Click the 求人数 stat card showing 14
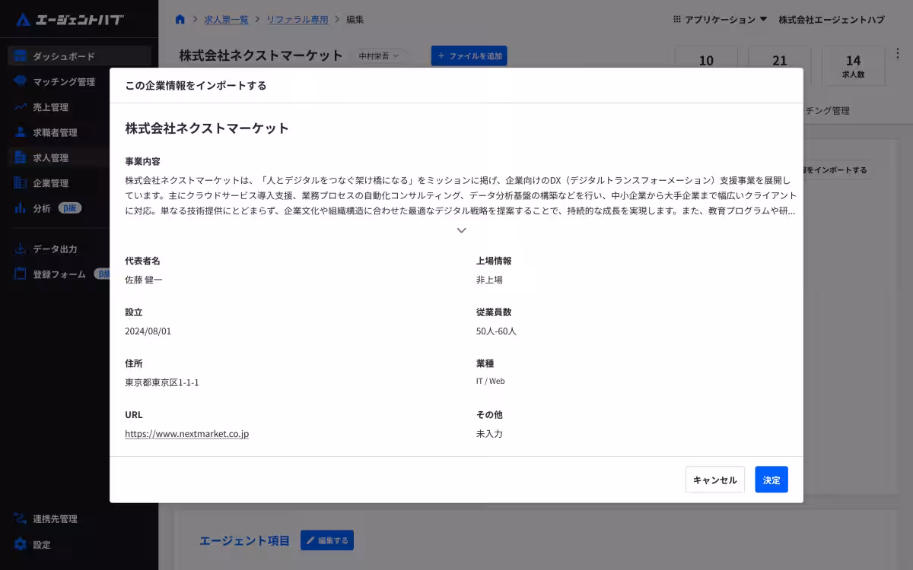The width and height of the screenshot is (913, 570). 853,65
